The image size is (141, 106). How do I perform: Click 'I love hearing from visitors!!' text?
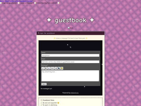tap(47, 3)
